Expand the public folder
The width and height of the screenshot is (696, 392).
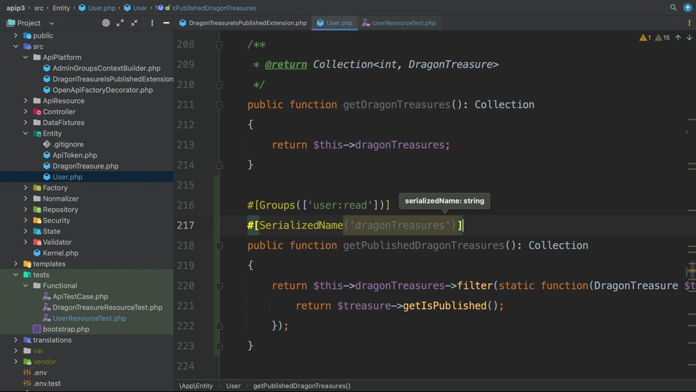(16, 36)
